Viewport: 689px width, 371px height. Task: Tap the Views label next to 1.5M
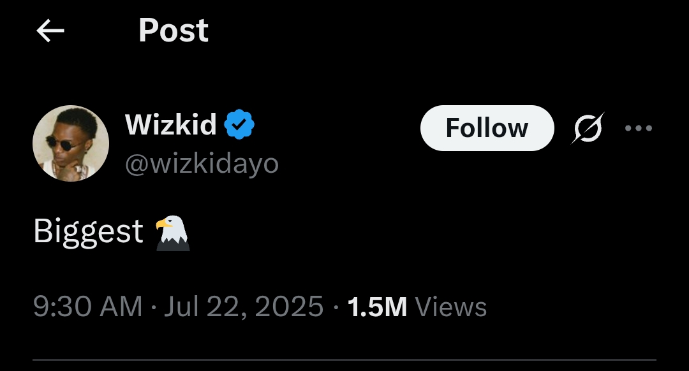[451, 307]
